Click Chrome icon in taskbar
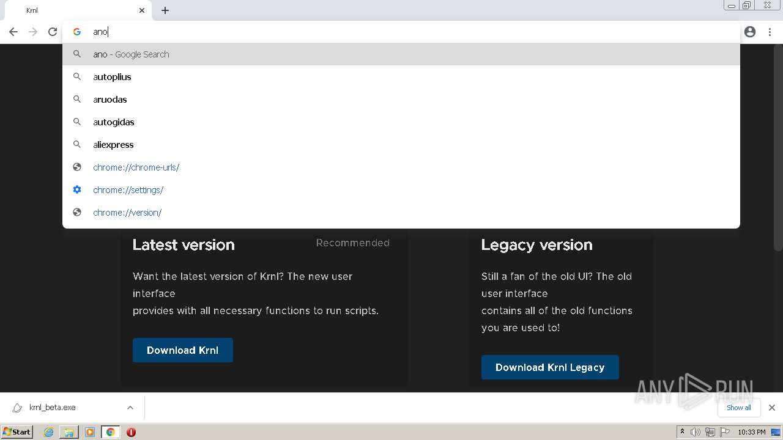 [x=111, y=432]
